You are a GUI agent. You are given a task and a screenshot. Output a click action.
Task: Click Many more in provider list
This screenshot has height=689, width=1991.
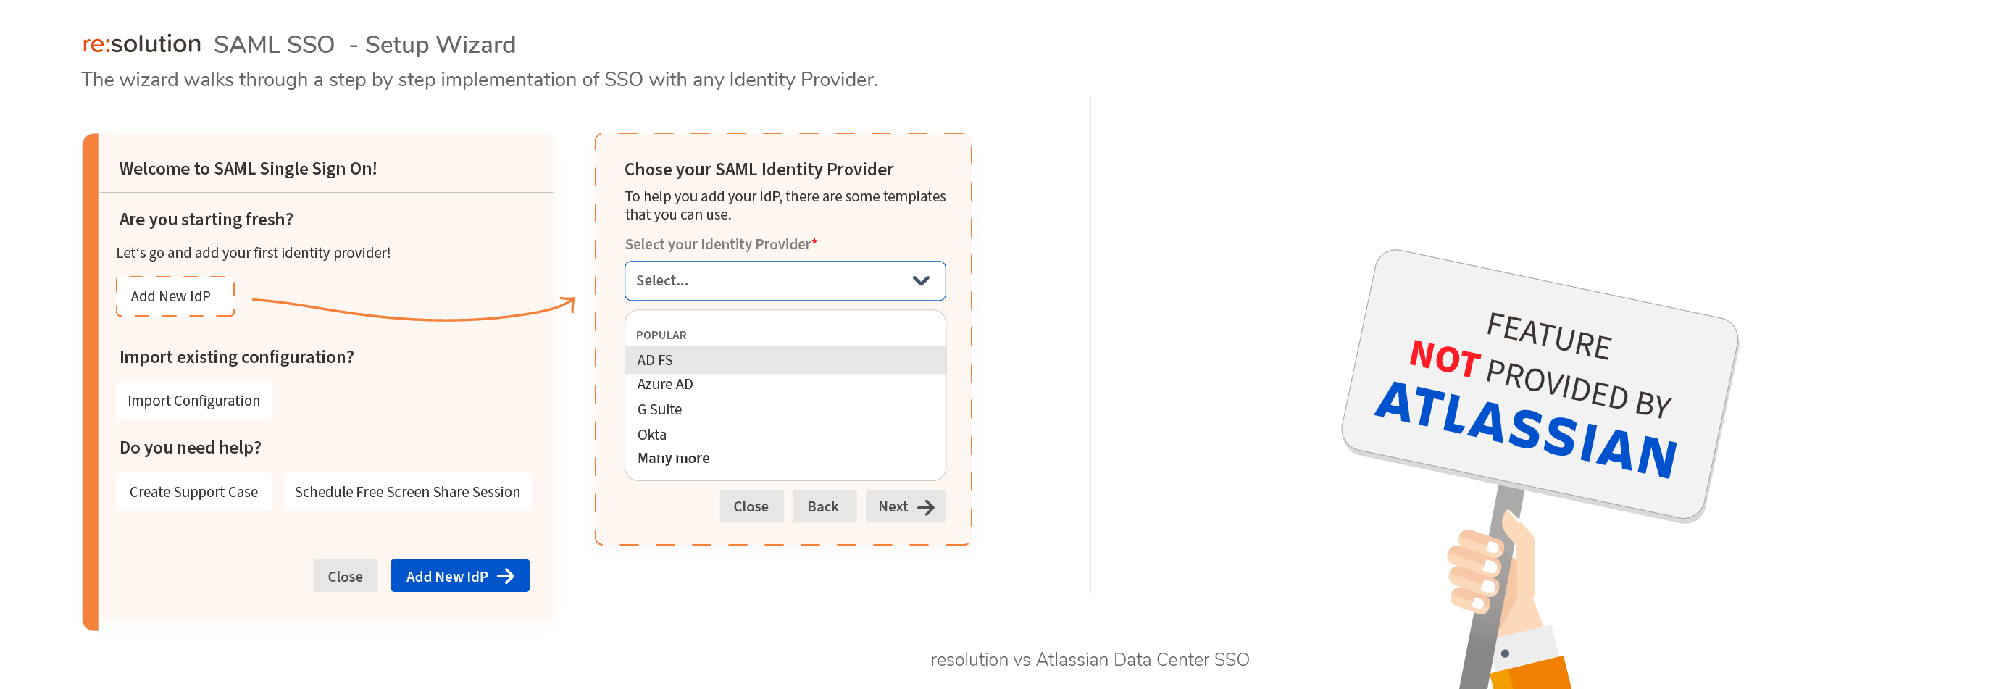click(x=673, y=458)
